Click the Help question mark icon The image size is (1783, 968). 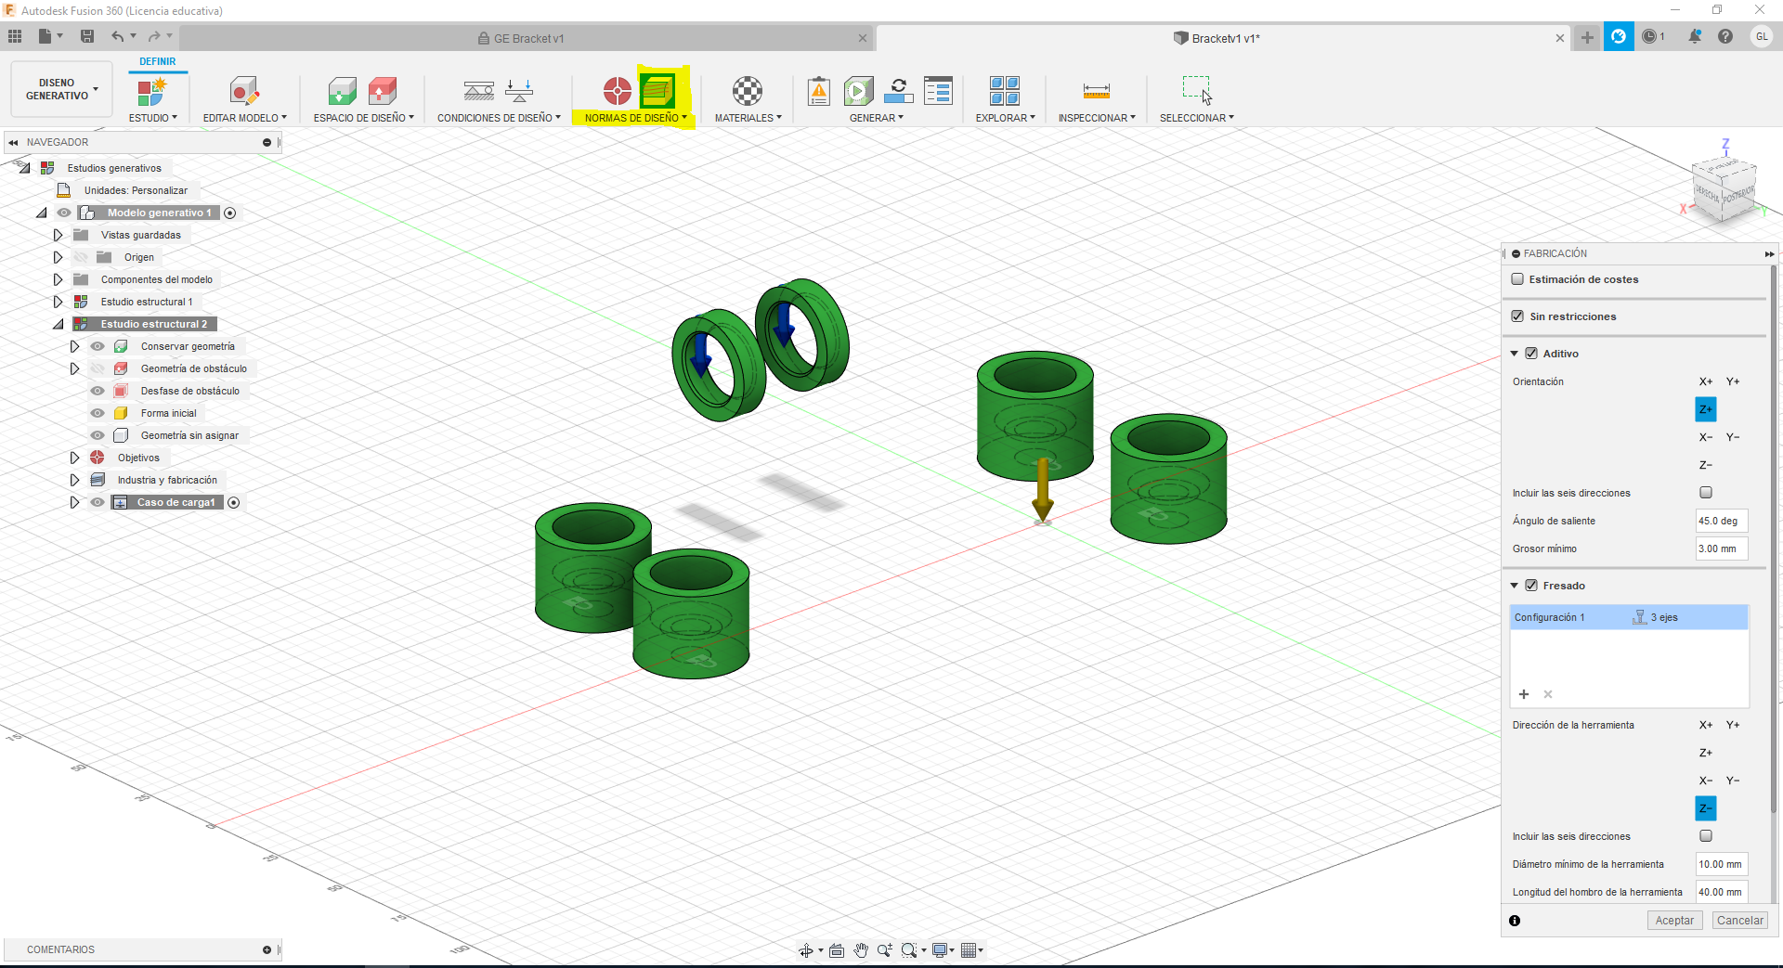pos(1725,36)
